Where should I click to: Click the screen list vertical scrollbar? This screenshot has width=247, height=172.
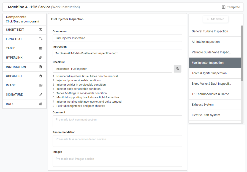(242, 53)
